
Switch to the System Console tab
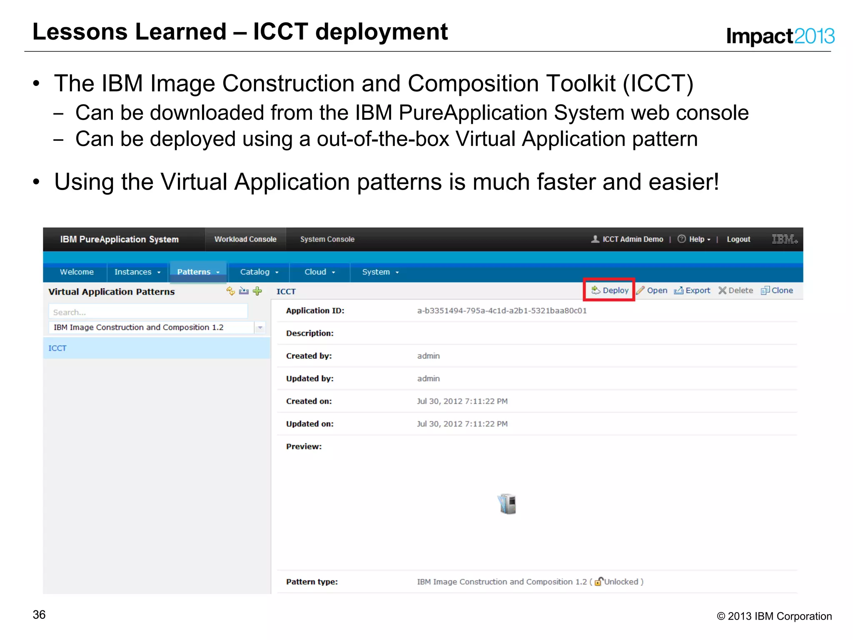pos(327,239)
